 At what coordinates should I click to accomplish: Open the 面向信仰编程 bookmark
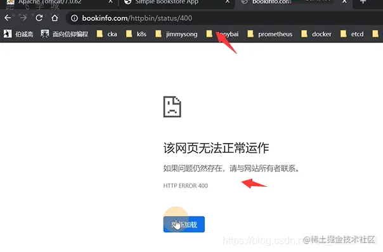click(x=65, y=34)
